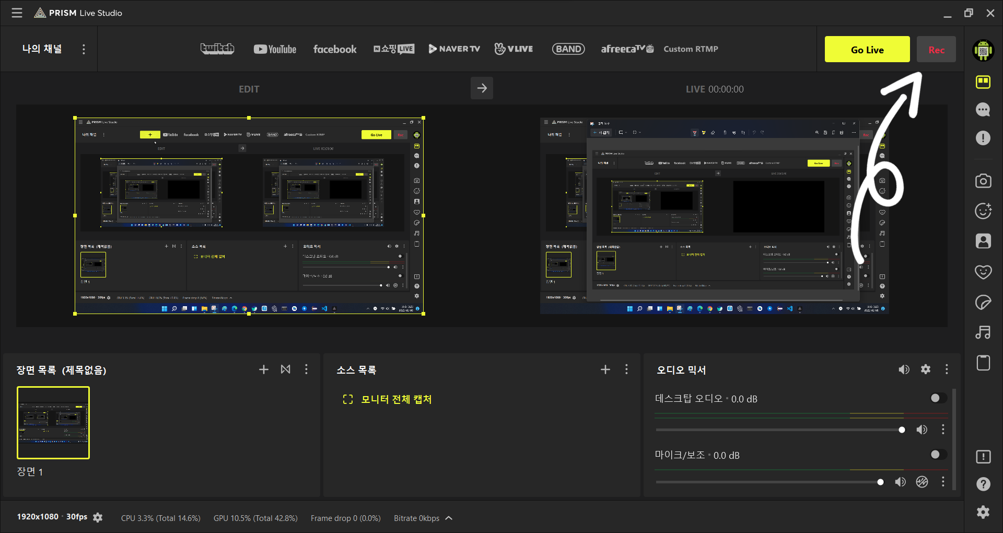1003x533 pixels.
Task: Click the 1920x1080 resolution text
Action: tap(38, 517)
